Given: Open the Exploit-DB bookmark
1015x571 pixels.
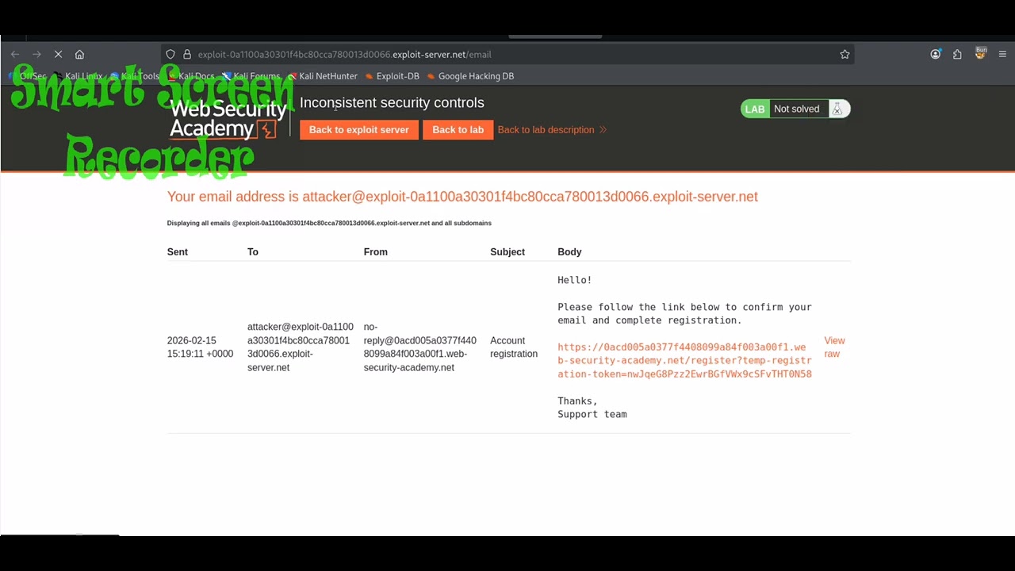Looking at the screenshot, I should point(392,76).
